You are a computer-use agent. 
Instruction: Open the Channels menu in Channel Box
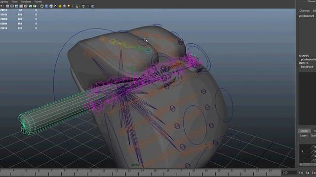tap(304, 11)
